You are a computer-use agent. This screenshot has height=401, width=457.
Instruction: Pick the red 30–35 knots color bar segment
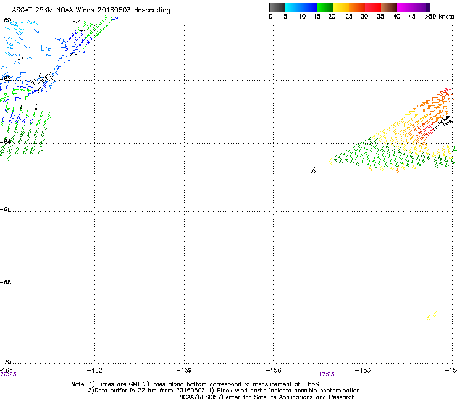pyautogui.click(x=373, y=7)
